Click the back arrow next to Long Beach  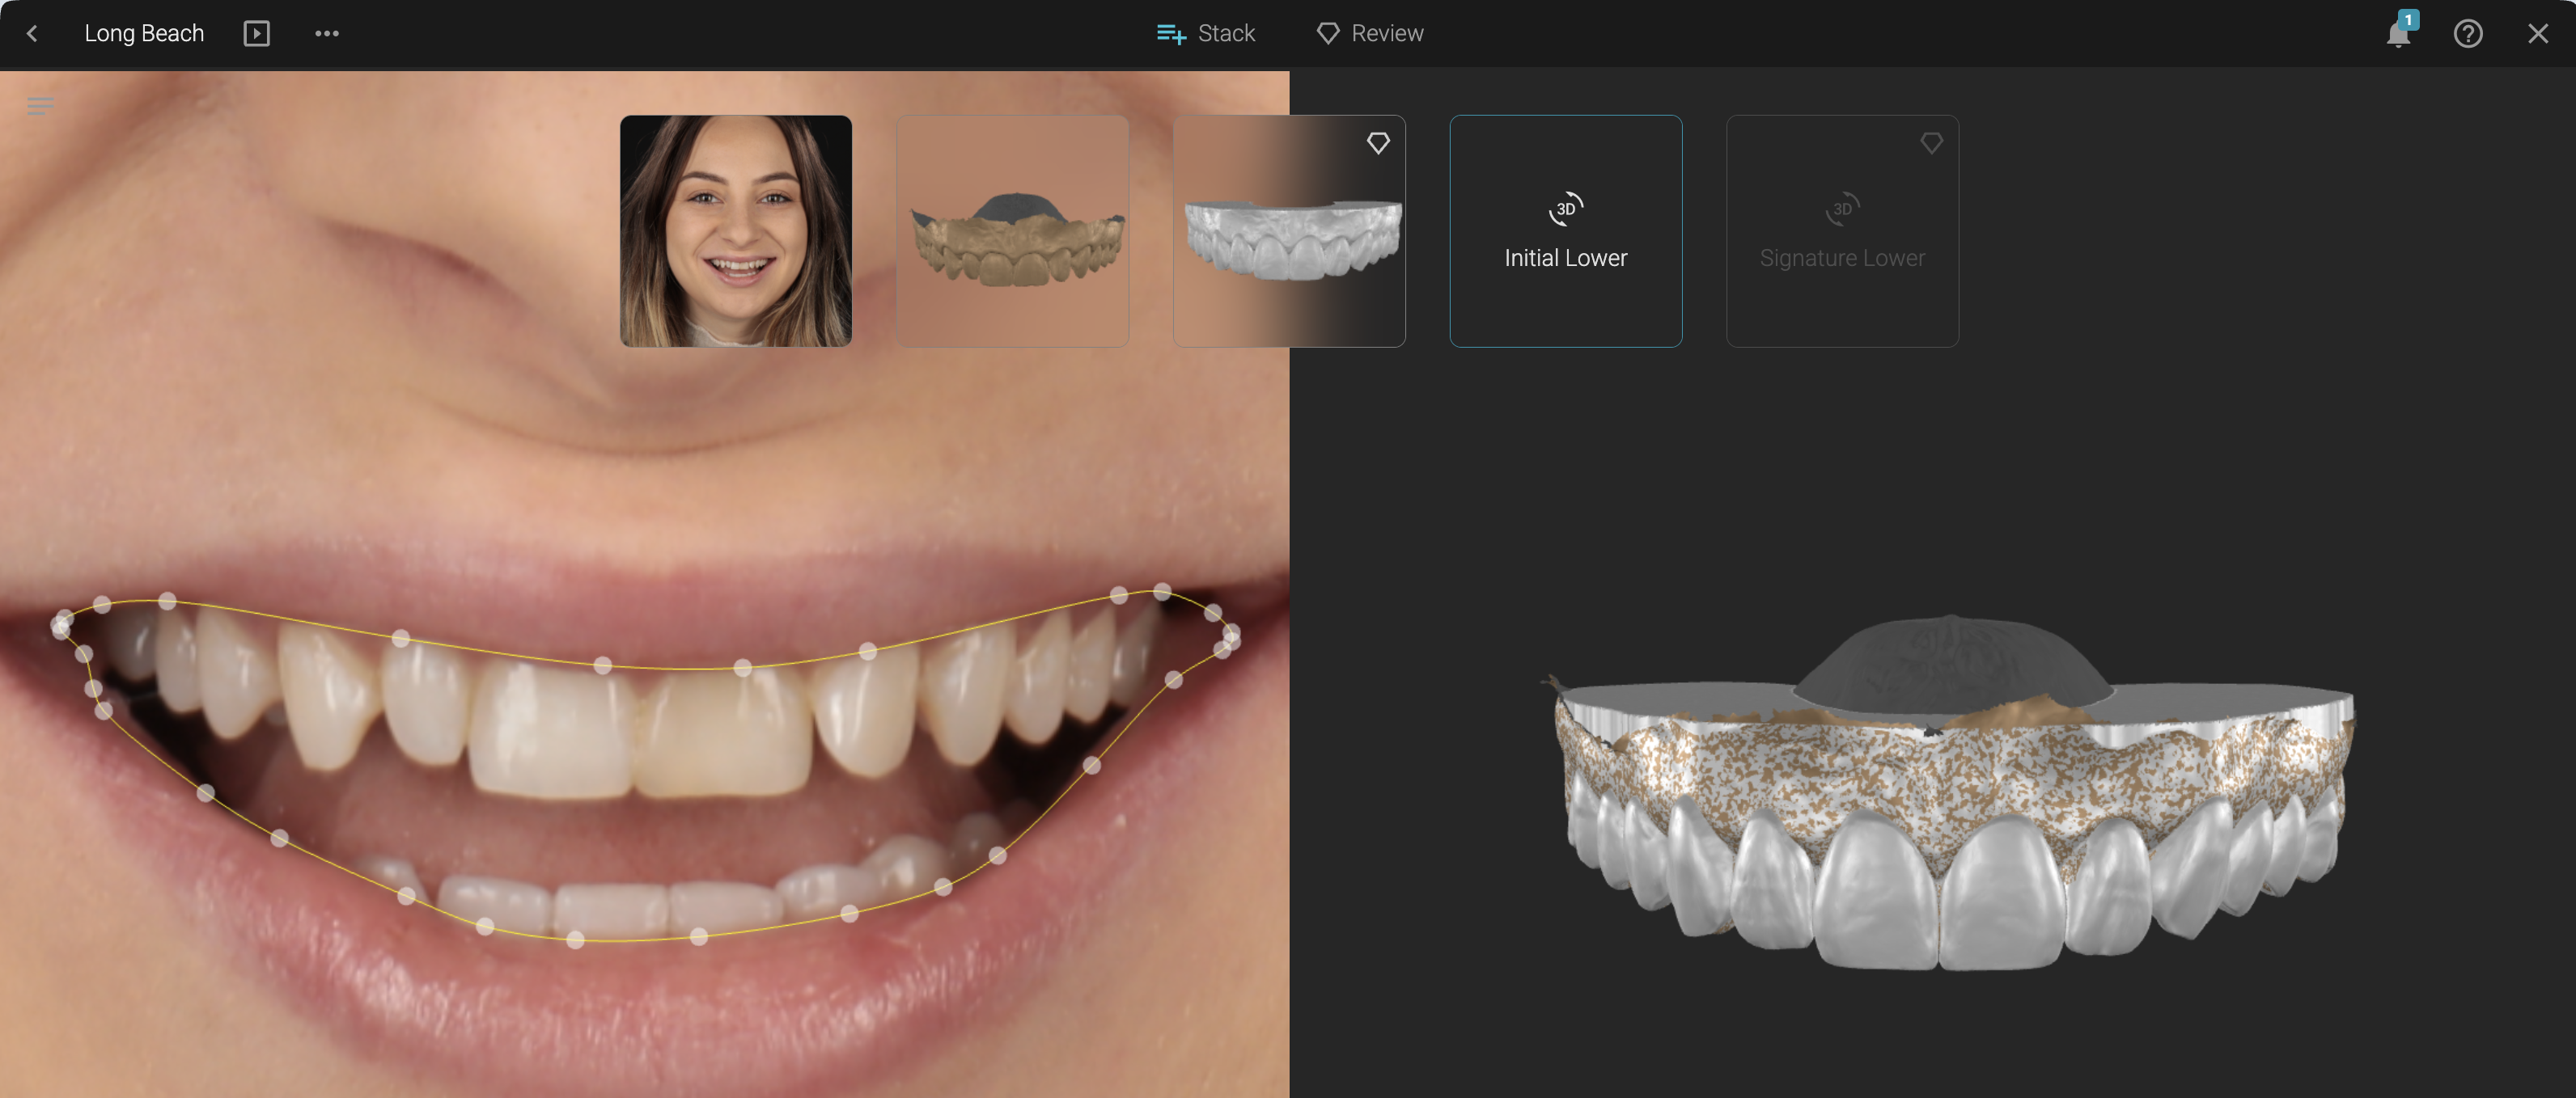pyautogui.click(x=32, y=34)
